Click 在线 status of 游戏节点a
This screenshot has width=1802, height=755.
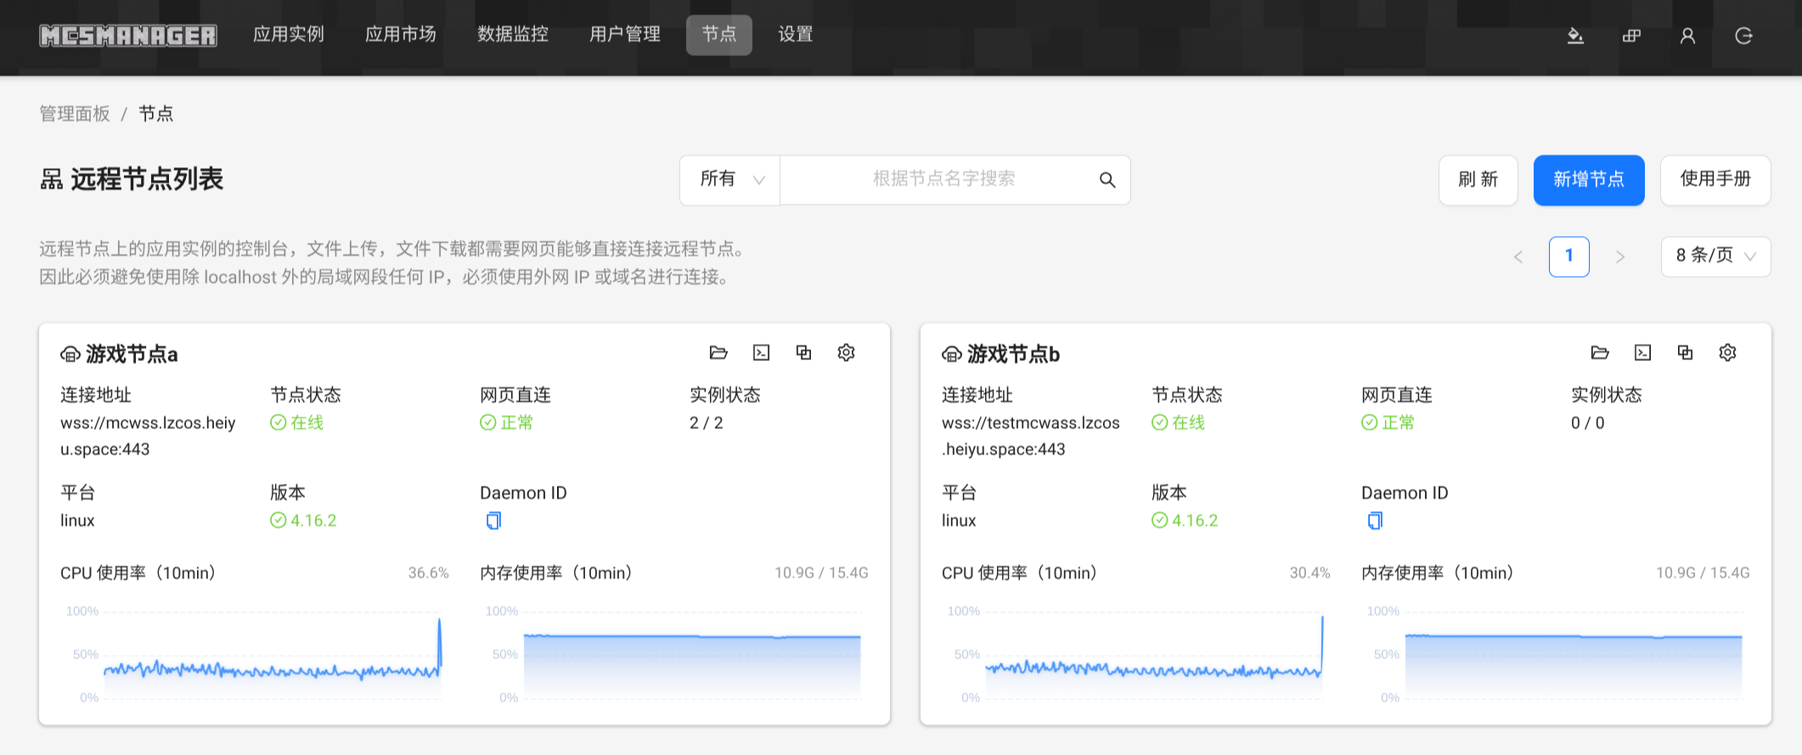click(296, 423)
